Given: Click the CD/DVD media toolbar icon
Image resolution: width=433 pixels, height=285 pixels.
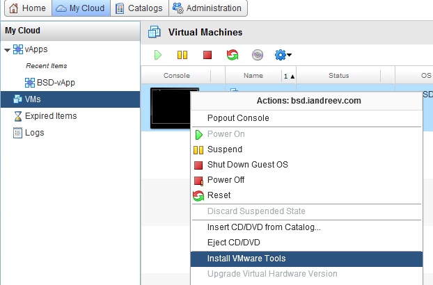Looking at the screenshot, I should (x=258, y=55).
